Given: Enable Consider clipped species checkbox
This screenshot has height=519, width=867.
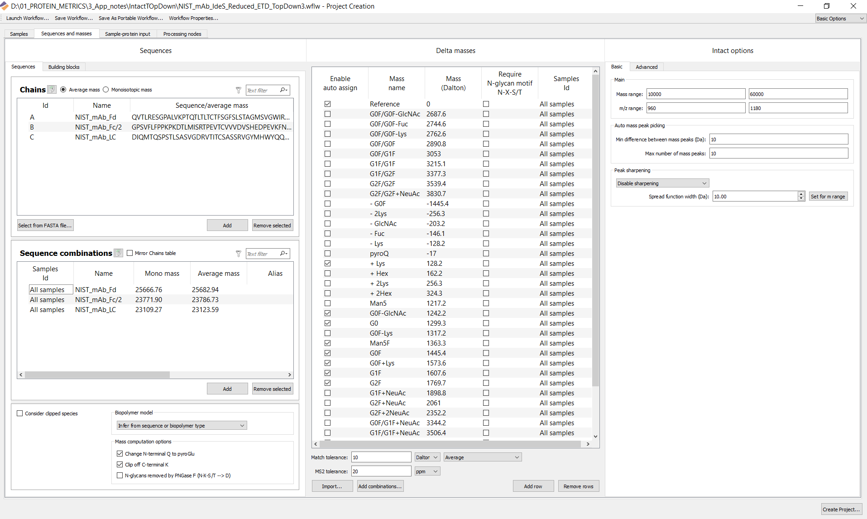Looking at the screenshot, I should coord(19,413).
